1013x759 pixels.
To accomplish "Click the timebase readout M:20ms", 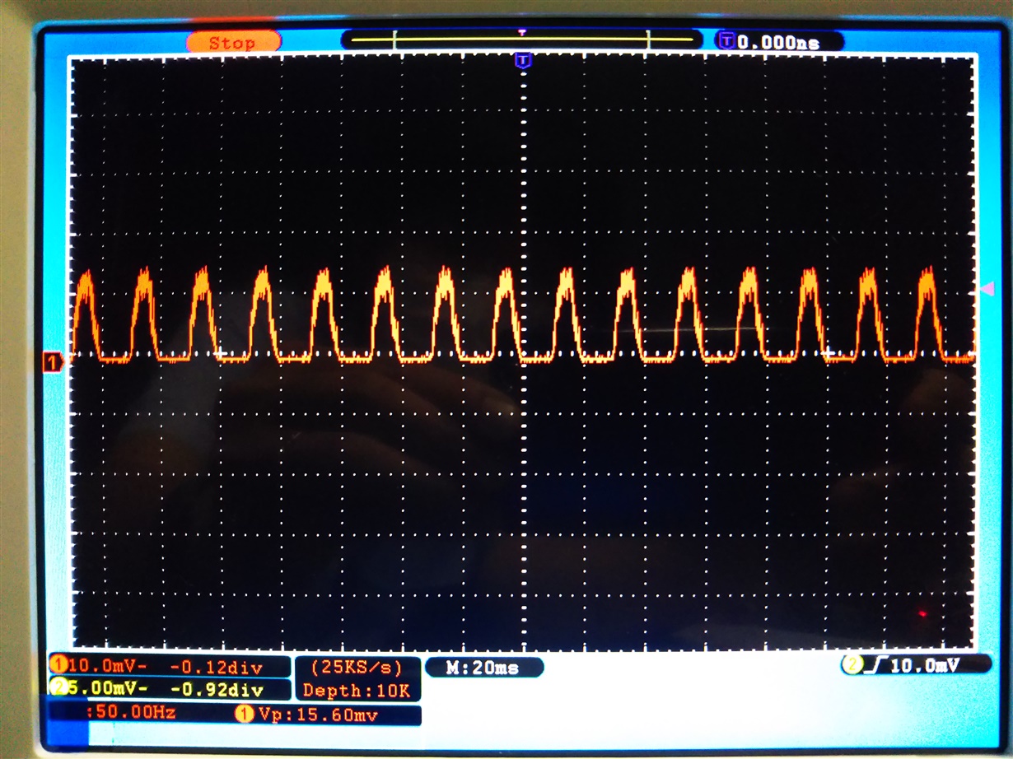I will (483, 668).
